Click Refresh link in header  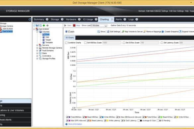142,11
